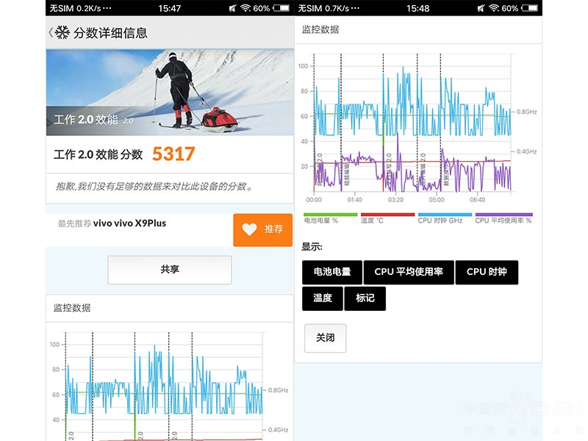The height and width of the screenshot is (441, 588).
Task: Tap the 15:47 clock in the status bar
Action: point(170,8)
